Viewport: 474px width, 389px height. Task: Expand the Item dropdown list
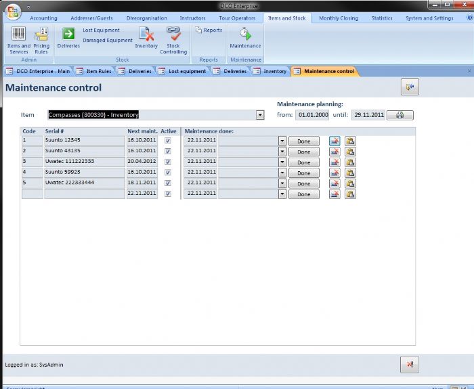[x=260, y=115]
